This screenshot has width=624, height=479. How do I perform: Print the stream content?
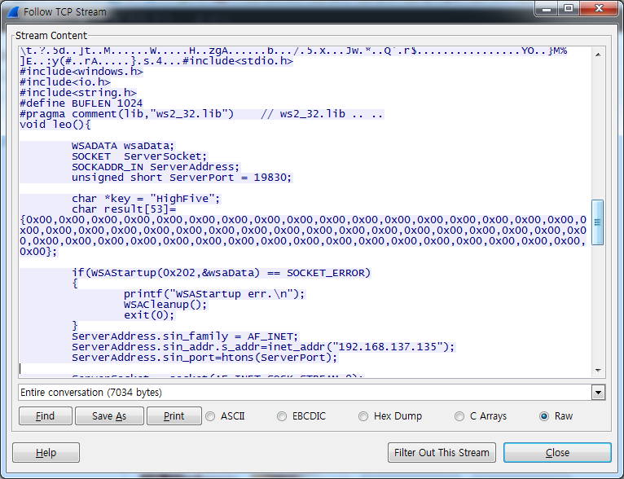pos(174,416)
